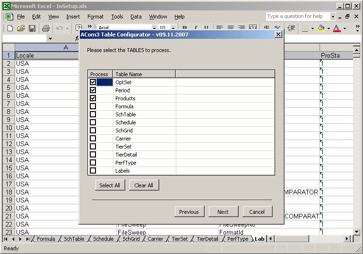Viewport: 363px width, 254px height.
Task: Check the SchTable process checkbox
Action: click(x=93, y=114)
